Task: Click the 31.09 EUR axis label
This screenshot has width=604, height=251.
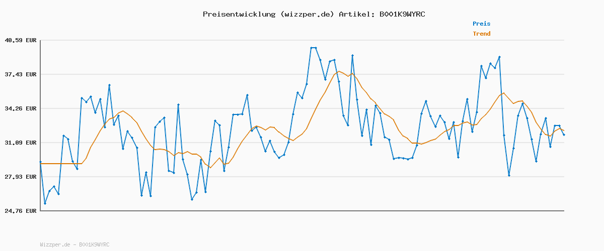Action: pyautogui.click(x=21, y=143)
